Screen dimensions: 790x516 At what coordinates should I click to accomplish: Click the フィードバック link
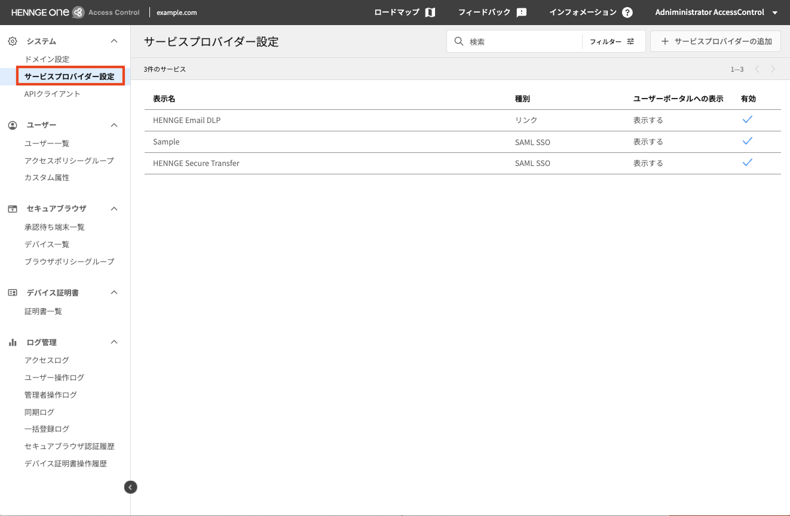[485, 13]
